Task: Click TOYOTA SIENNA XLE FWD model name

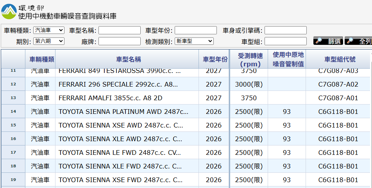Action: click(x=120, y=166)
